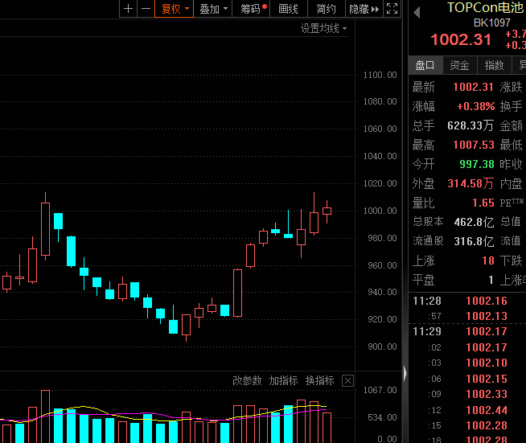This screenshot has width=526, height=443.
Task: Toggle the 隐藏 hide panel button
Action: click(364, 9)
